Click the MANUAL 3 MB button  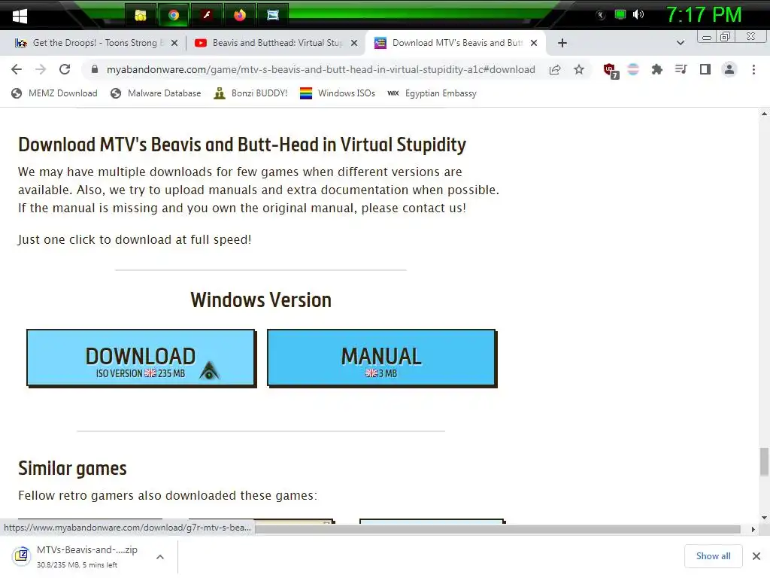(x=381, y=357)
